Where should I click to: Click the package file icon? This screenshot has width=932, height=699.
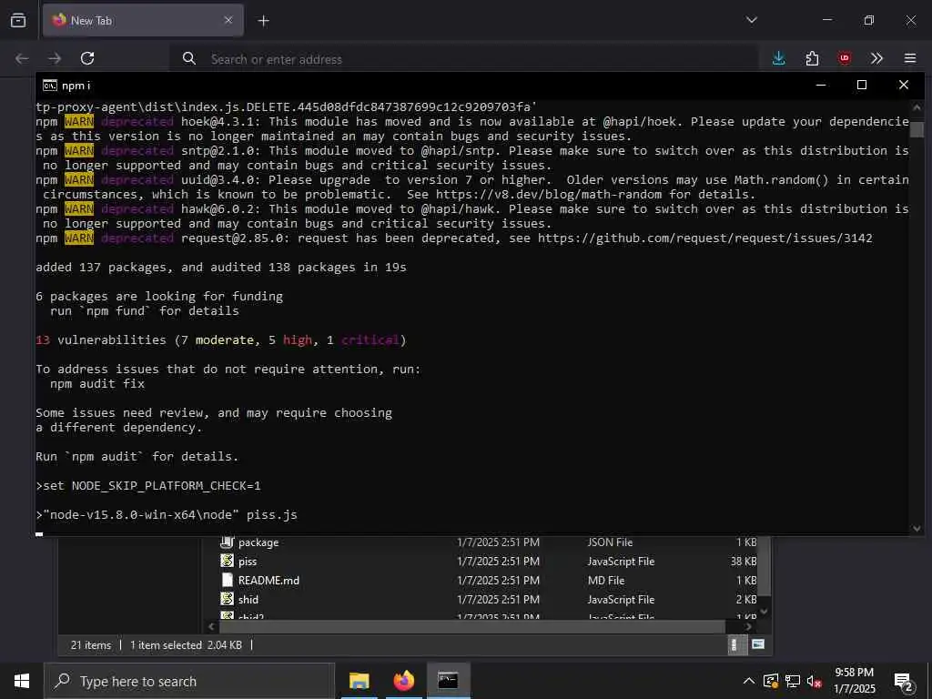[227, 542]
